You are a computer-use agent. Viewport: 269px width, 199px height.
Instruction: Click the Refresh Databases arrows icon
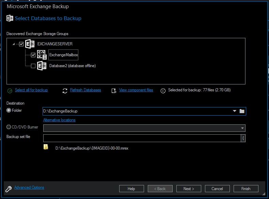point(65,91)
